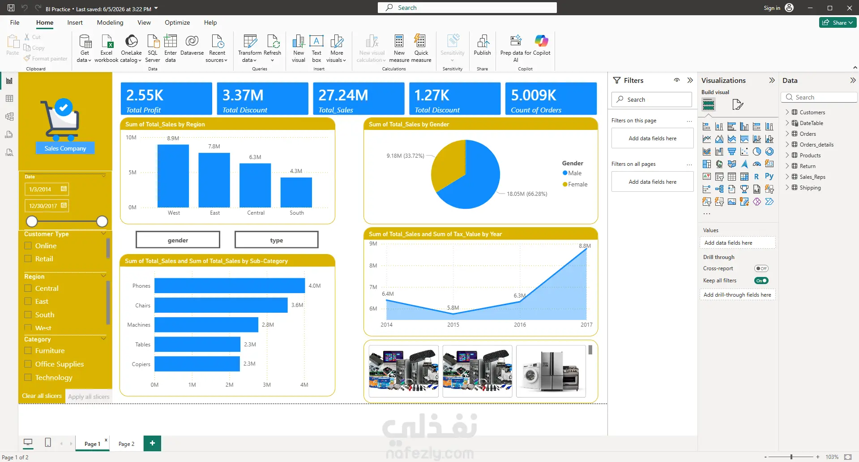The image size is (859, 462).
Task: Open the Get data source picker
Action: tap(85, 48)
